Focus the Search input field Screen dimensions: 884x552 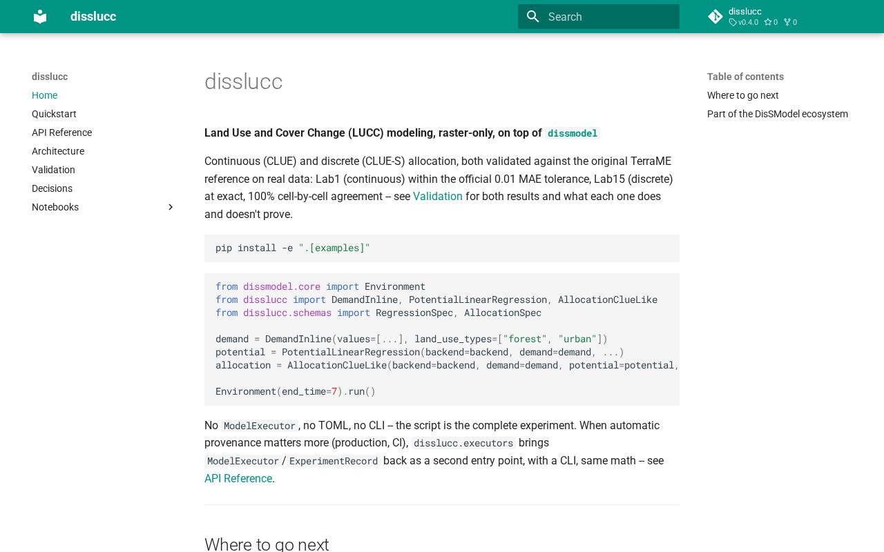tap(599, 17)
